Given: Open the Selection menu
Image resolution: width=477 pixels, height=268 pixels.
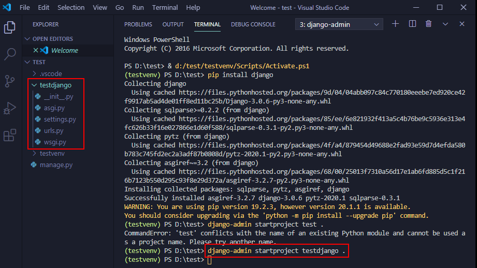Looking at the screenshot, I should tap(71, 8).
